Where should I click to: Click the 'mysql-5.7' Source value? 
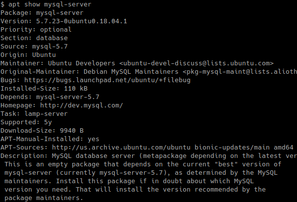tap(50, 47)
